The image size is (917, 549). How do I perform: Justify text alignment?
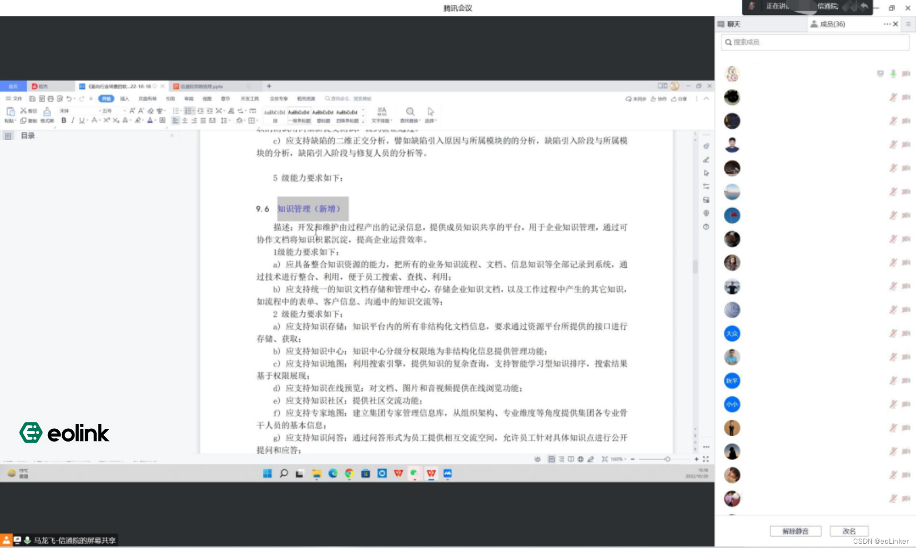[203, 121]
